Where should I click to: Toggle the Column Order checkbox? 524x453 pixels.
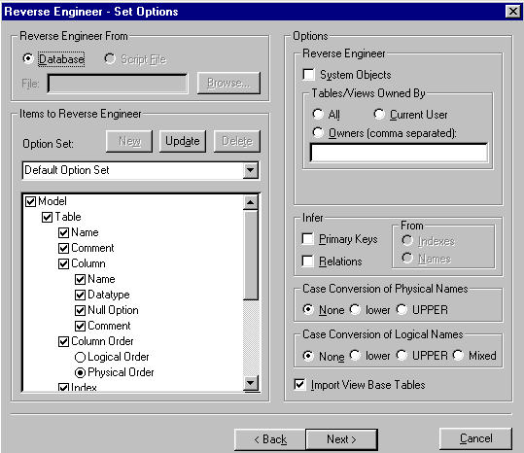(x=63, y=342)
